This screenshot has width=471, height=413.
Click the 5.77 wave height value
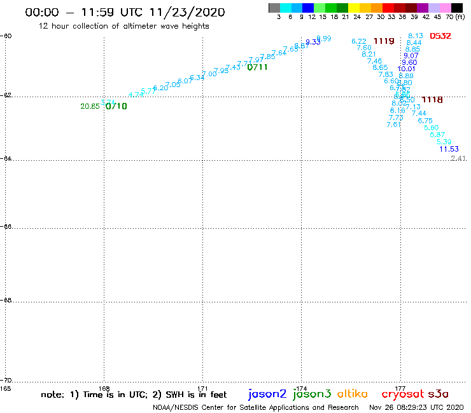tap(148, 91)
